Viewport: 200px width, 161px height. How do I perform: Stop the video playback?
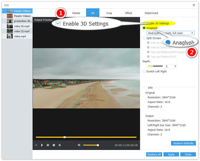(54, 145)
